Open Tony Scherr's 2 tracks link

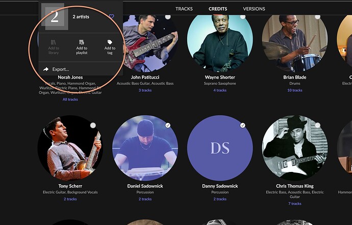[70, 199]
